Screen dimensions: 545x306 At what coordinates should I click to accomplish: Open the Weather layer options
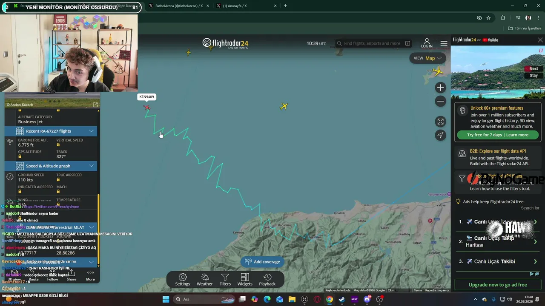pyautogui.click(x=205, y=280)
